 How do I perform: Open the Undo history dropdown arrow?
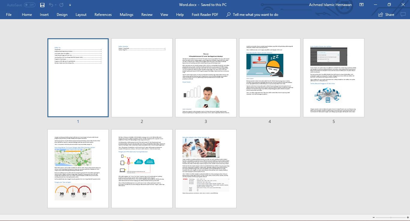click(x=56, y=5)
